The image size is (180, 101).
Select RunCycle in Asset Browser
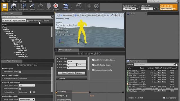152,89
